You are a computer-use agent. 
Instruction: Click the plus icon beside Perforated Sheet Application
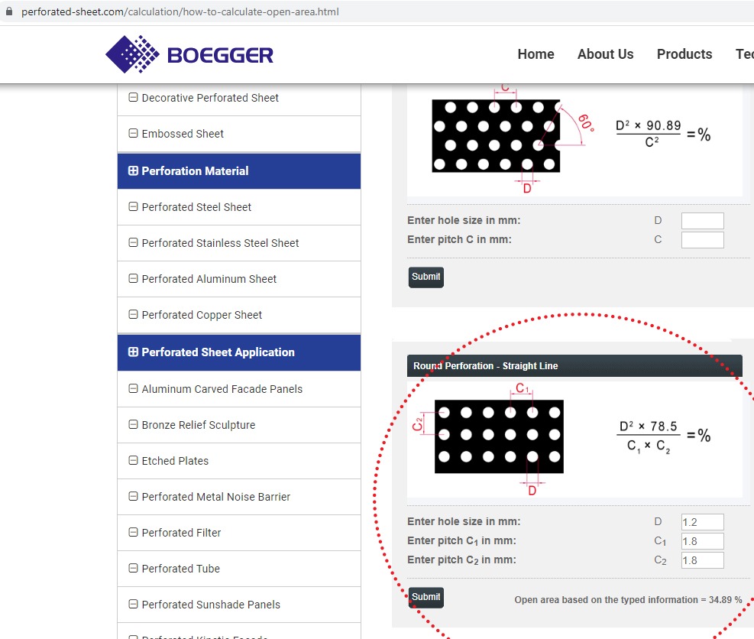click(133, 352)
